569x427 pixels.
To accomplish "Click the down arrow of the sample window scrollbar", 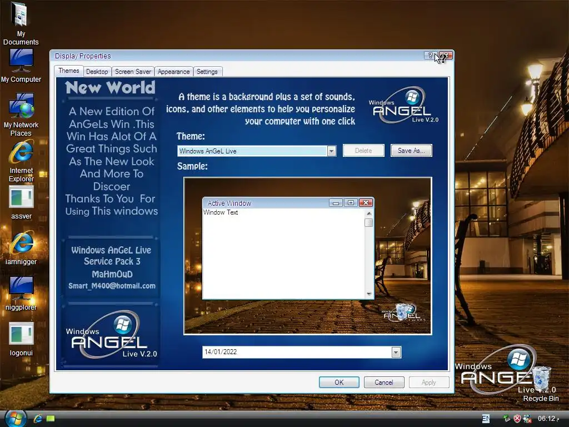I will tap(369, 294).
